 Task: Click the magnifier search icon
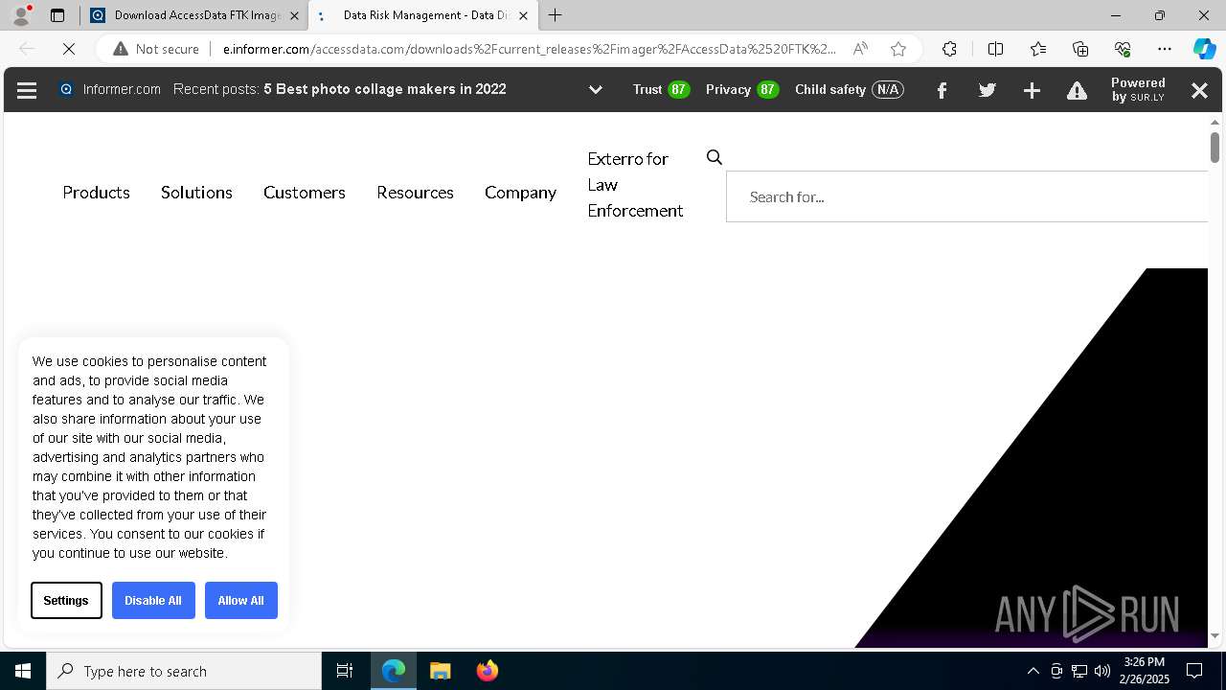pyautogui.click(x=715, y=157)
